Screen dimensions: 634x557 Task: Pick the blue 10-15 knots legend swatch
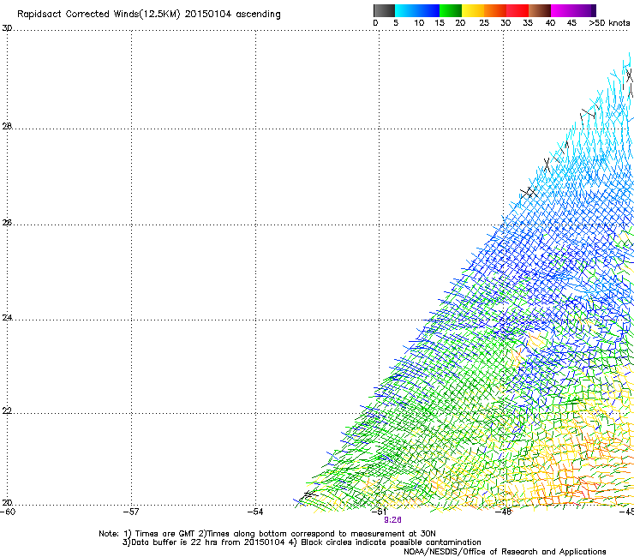(x=428, y=10)
